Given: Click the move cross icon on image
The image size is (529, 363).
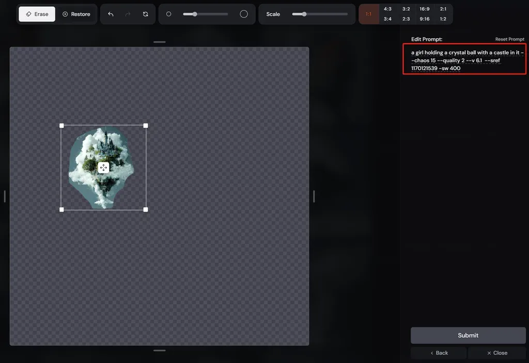Looking at the screenshot, I should (103, 168).
